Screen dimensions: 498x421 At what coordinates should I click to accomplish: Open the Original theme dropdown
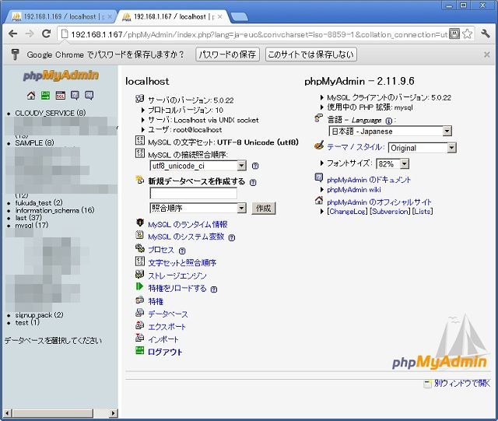pos(423,148)
